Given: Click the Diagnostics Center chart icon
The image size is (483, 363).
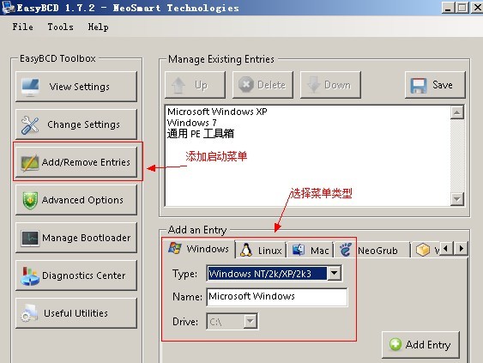Looking at the screenshot, I should (x=30, y=275).
